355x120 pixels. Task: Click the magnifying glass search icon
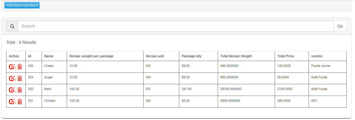tap(12, 26)
